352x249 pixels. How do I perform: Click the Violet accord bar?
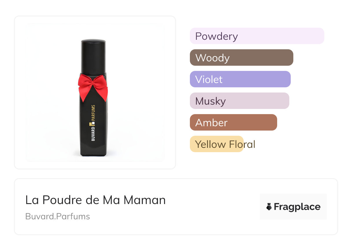pos(240,79)
